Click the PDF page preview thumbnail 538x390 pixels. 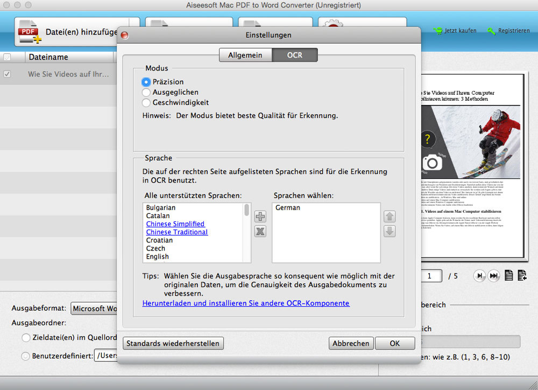click(473, 165)
